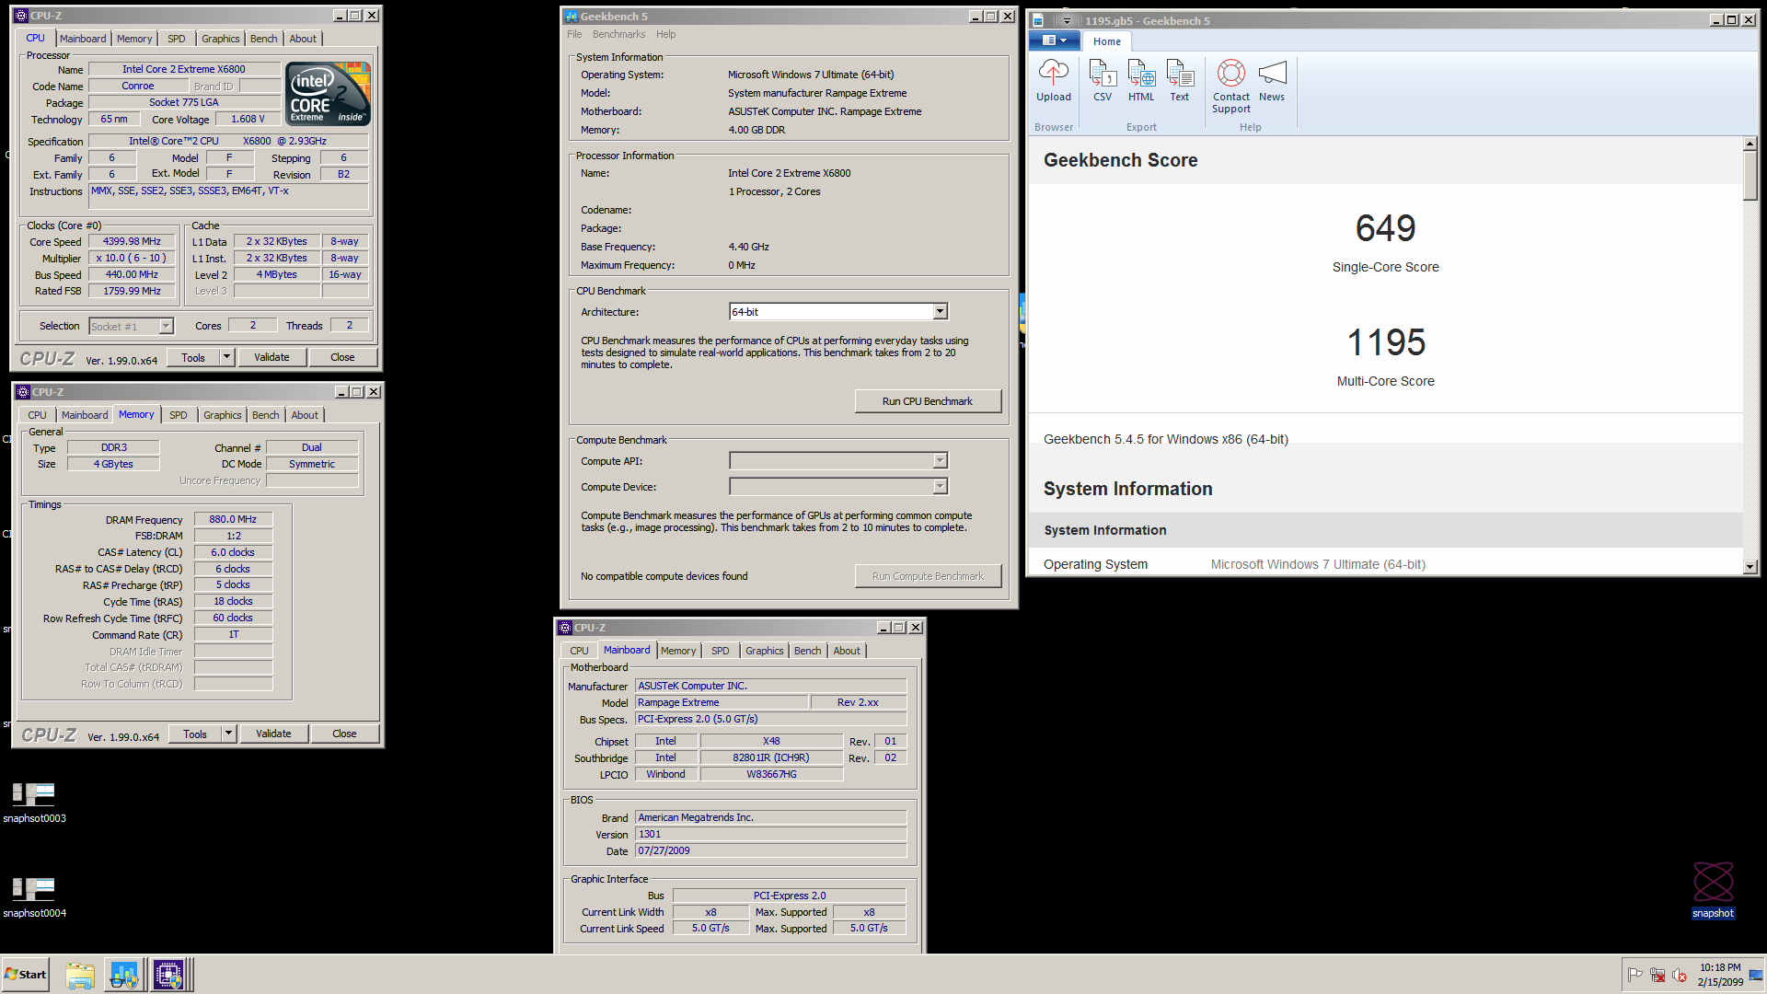The image size is (1767, 994).
Task: Open the File menu in Geekbench 5
Action: [574, 34]
